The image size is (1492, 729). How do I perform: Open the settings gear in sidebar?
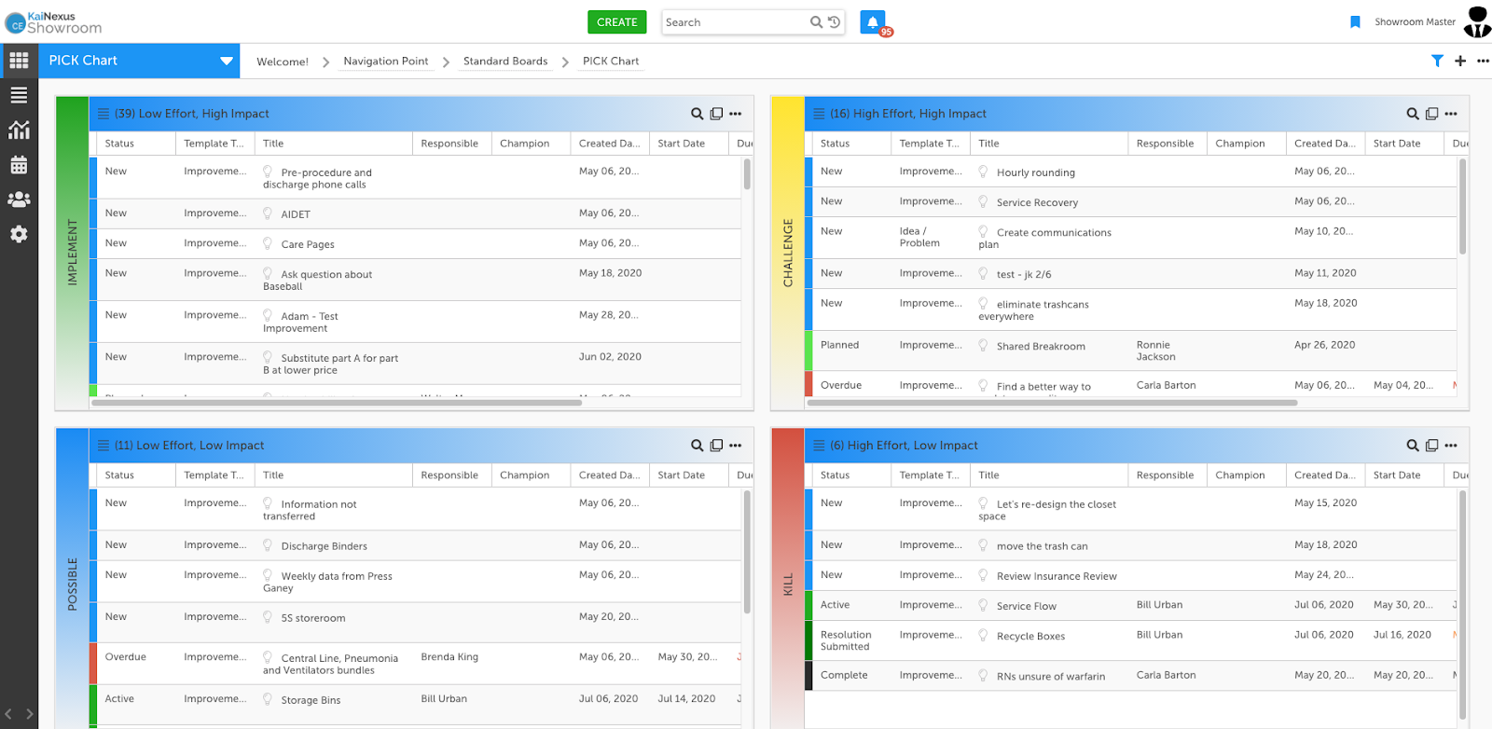19,234
